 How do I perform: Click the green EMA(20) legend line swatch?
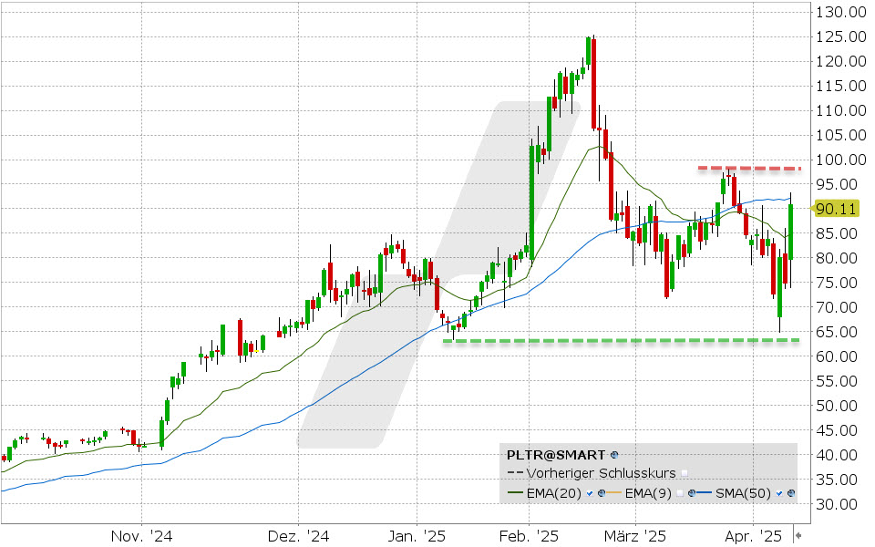tap(516, 492)
